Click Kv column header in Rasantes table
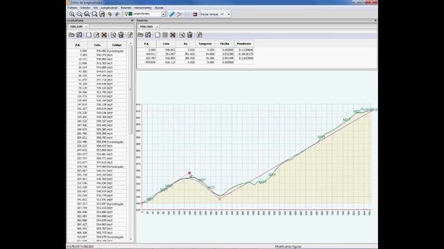 point(185,44)
